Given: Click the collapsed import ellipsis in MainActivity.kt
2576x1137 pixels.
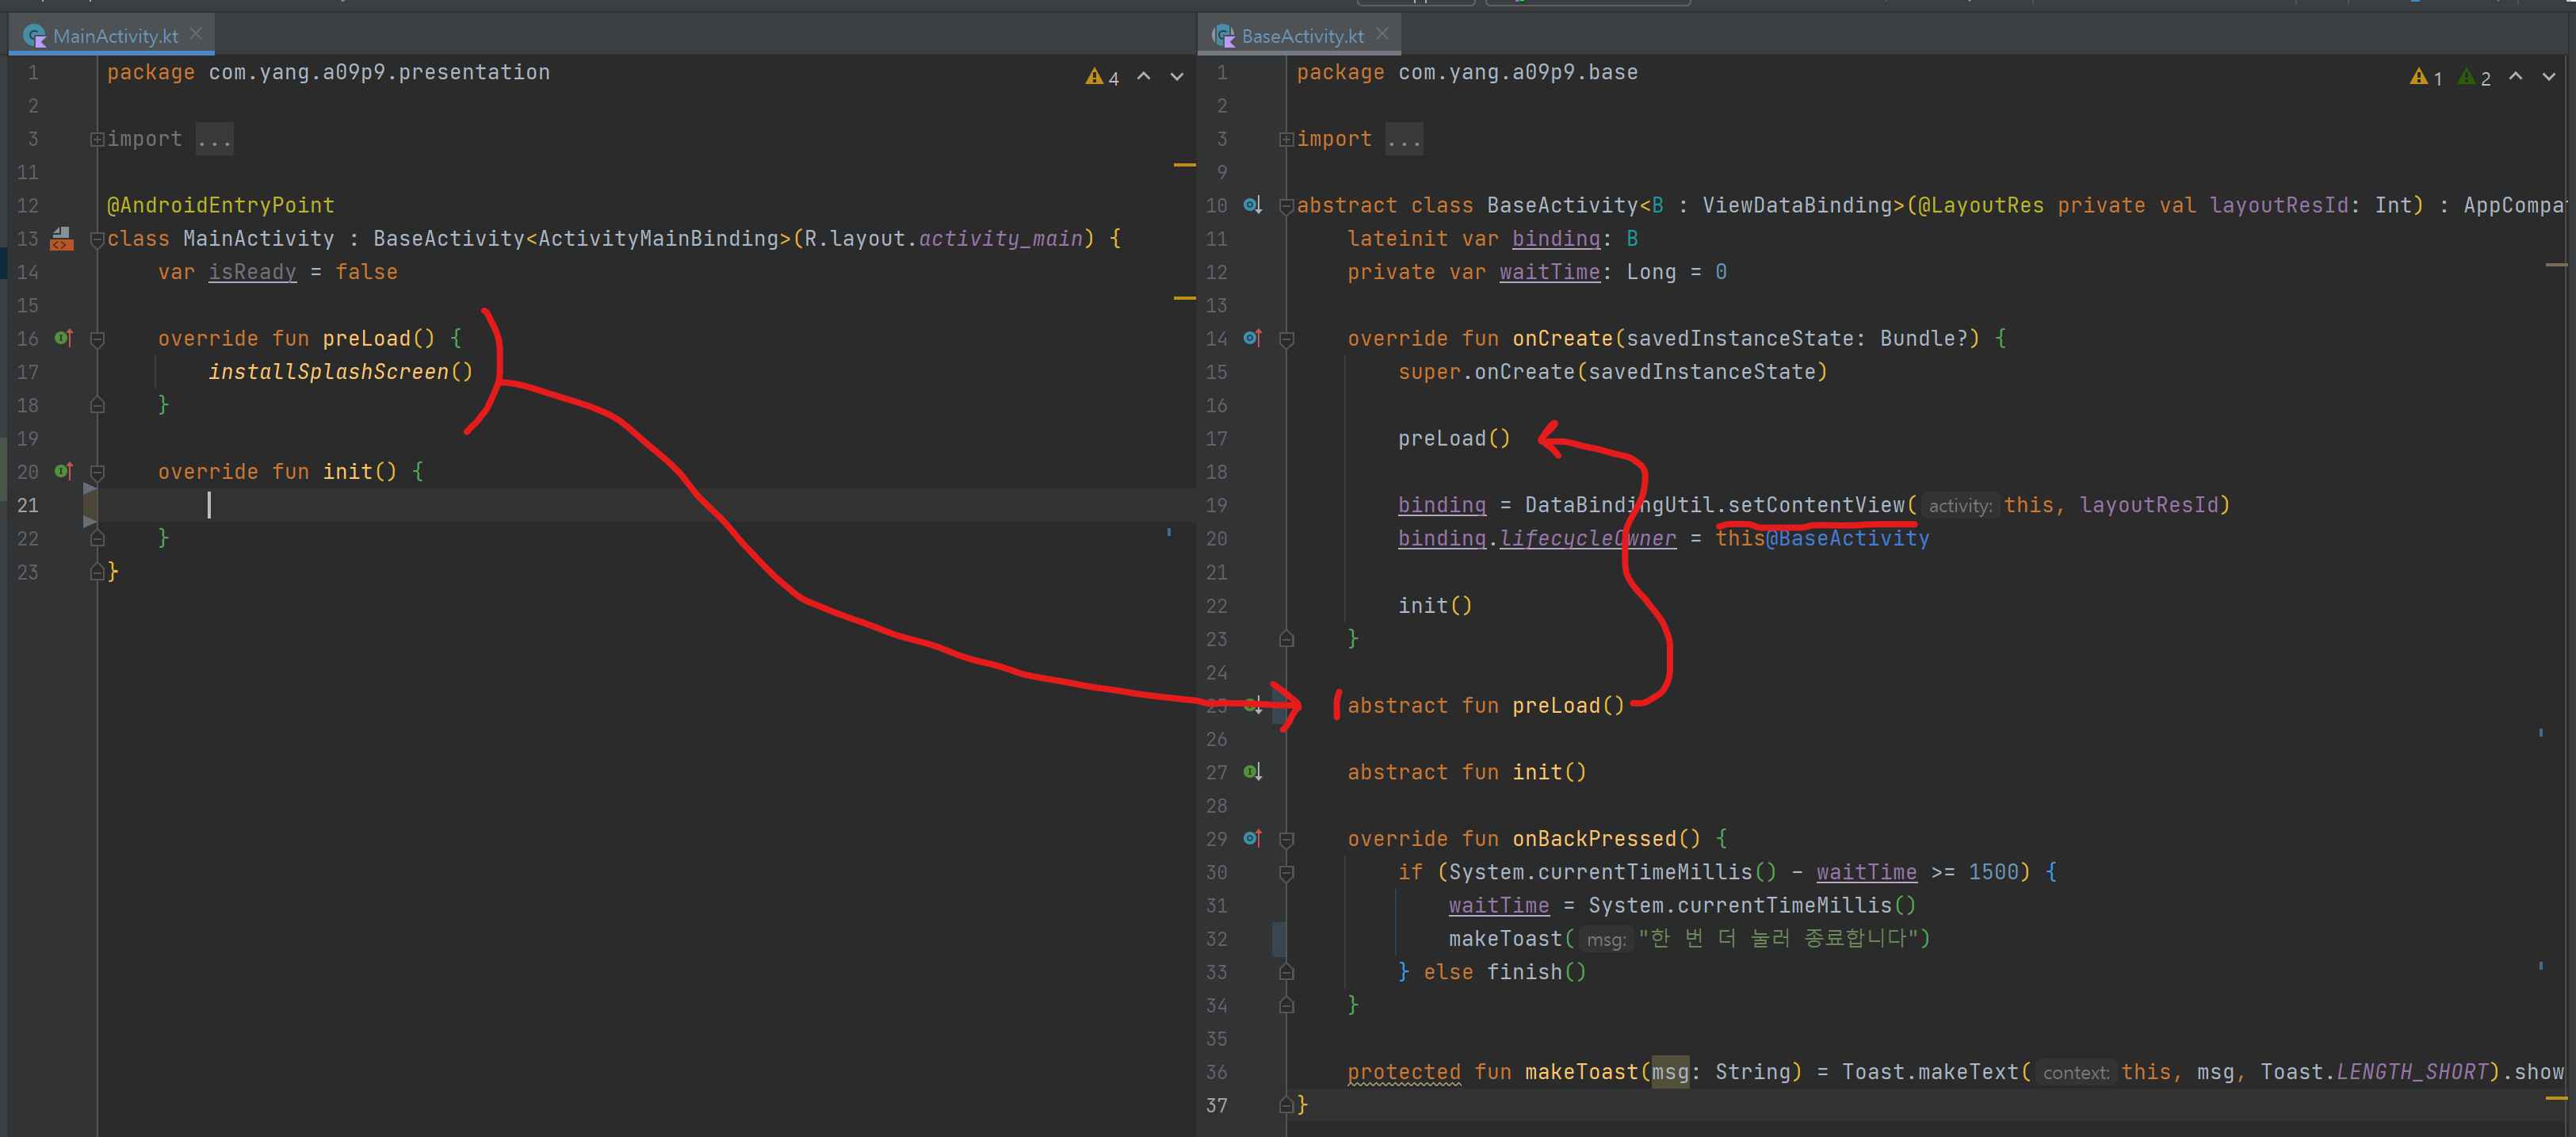Looking at the screenshot, I should point(214,139).
